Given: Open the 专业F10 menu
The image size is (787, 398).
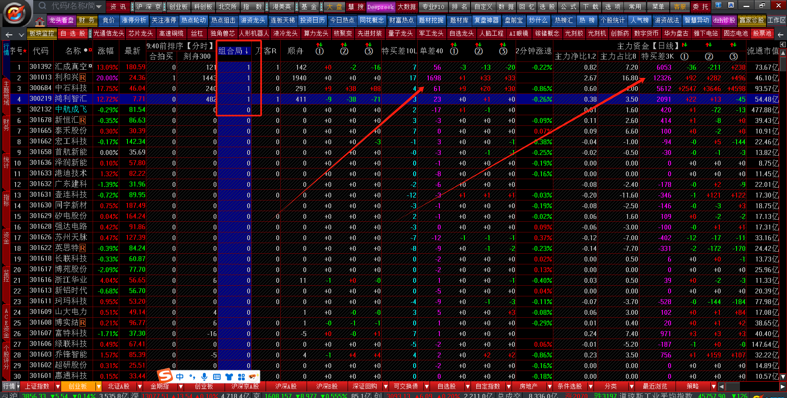Looking at the screenshot, I should (x=433, y=7).
